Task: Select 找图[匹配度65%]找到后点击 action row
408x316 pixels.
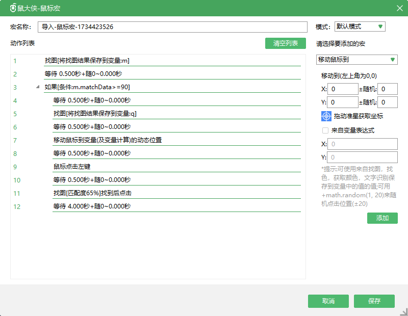Action: click(x=93, y=193)
